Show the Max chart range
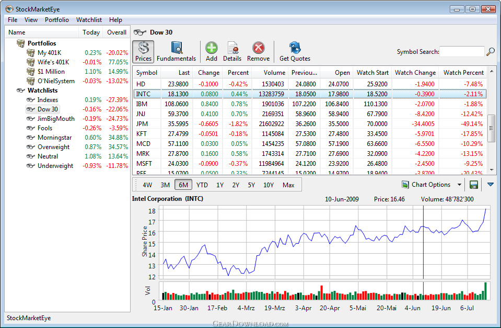 tap(288, 185)
